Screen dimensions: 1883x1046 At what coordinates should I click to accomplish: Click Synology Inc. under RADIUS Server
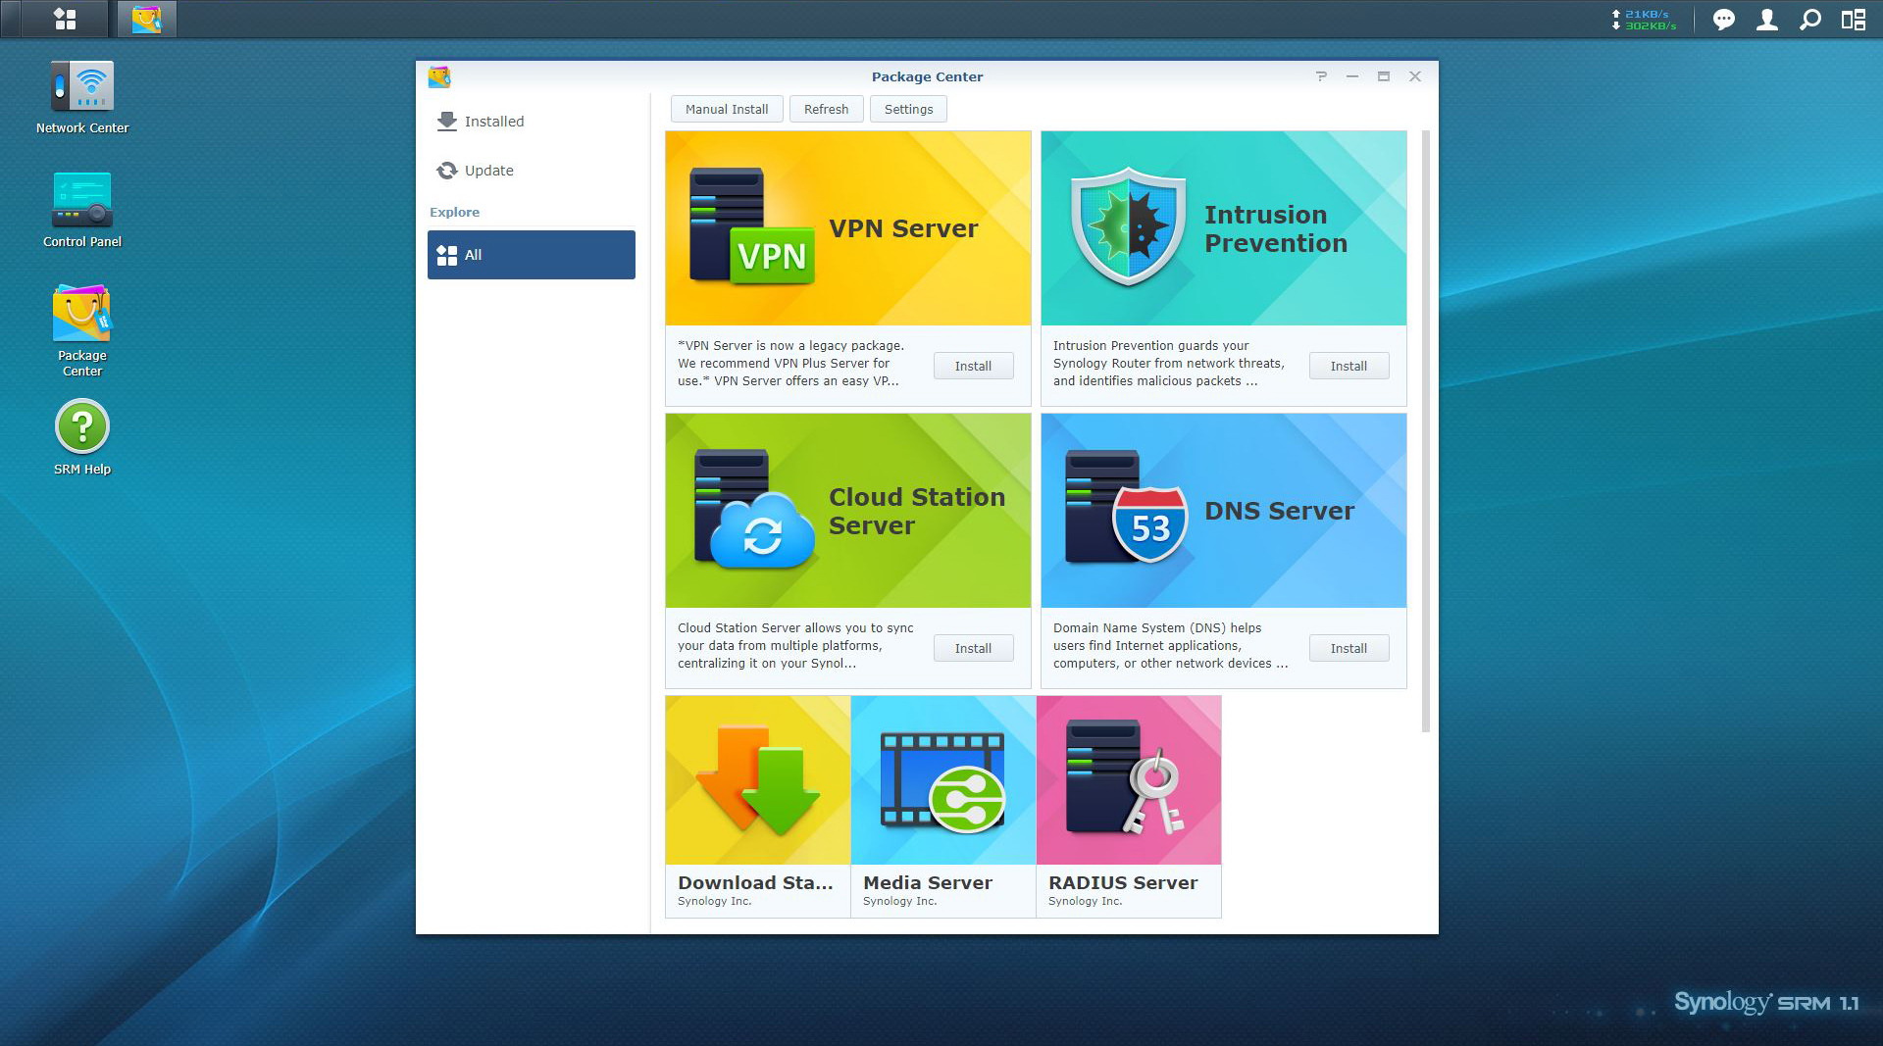click(x=1086, y=901)
